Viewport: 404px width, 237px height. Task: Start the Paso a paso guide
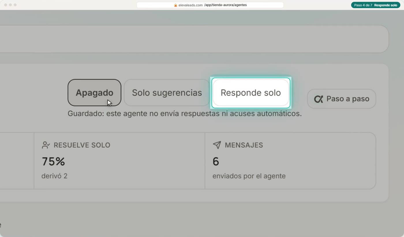(x=342, y=99)
